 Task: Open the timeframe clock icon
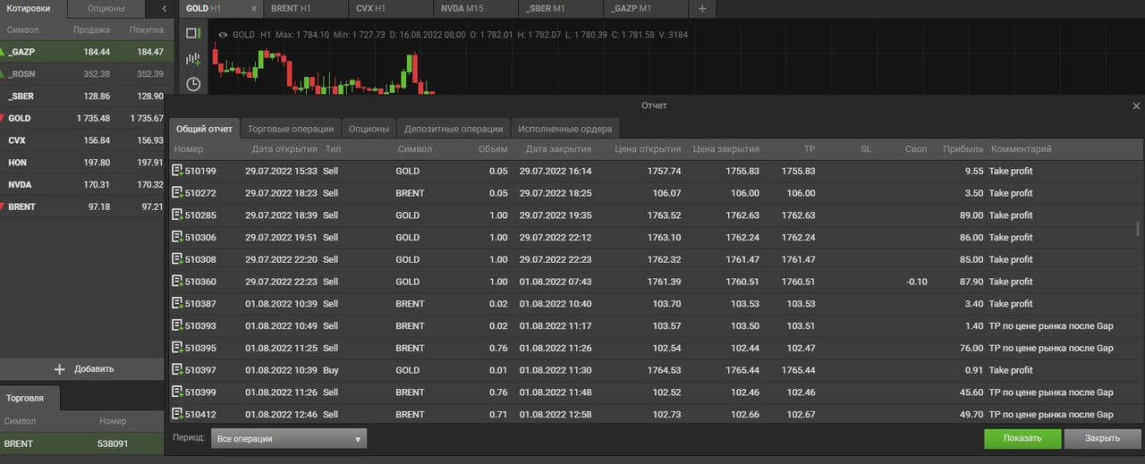click(193, 84)
